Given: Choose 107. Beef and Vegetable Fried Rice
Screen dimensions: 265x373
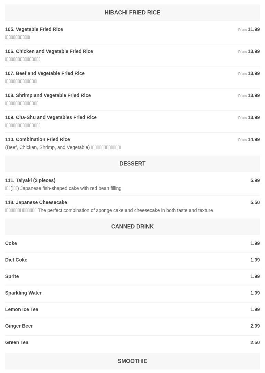Looking at the screenshot, I should click(x=132, y=77).
